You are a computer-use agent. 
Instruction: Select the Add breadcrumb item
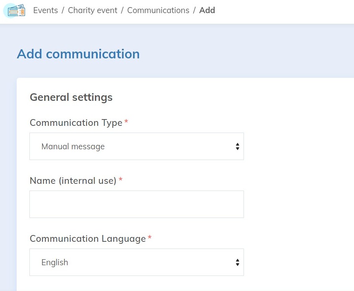click(207, 10)
